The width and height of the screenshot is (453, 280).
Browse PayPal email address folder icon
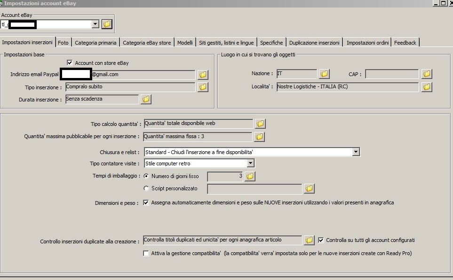203,75
